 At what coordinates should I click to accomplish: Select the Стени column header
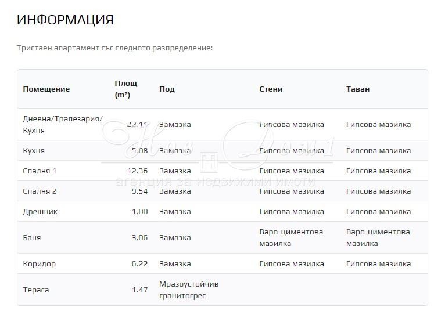[271, 89]
